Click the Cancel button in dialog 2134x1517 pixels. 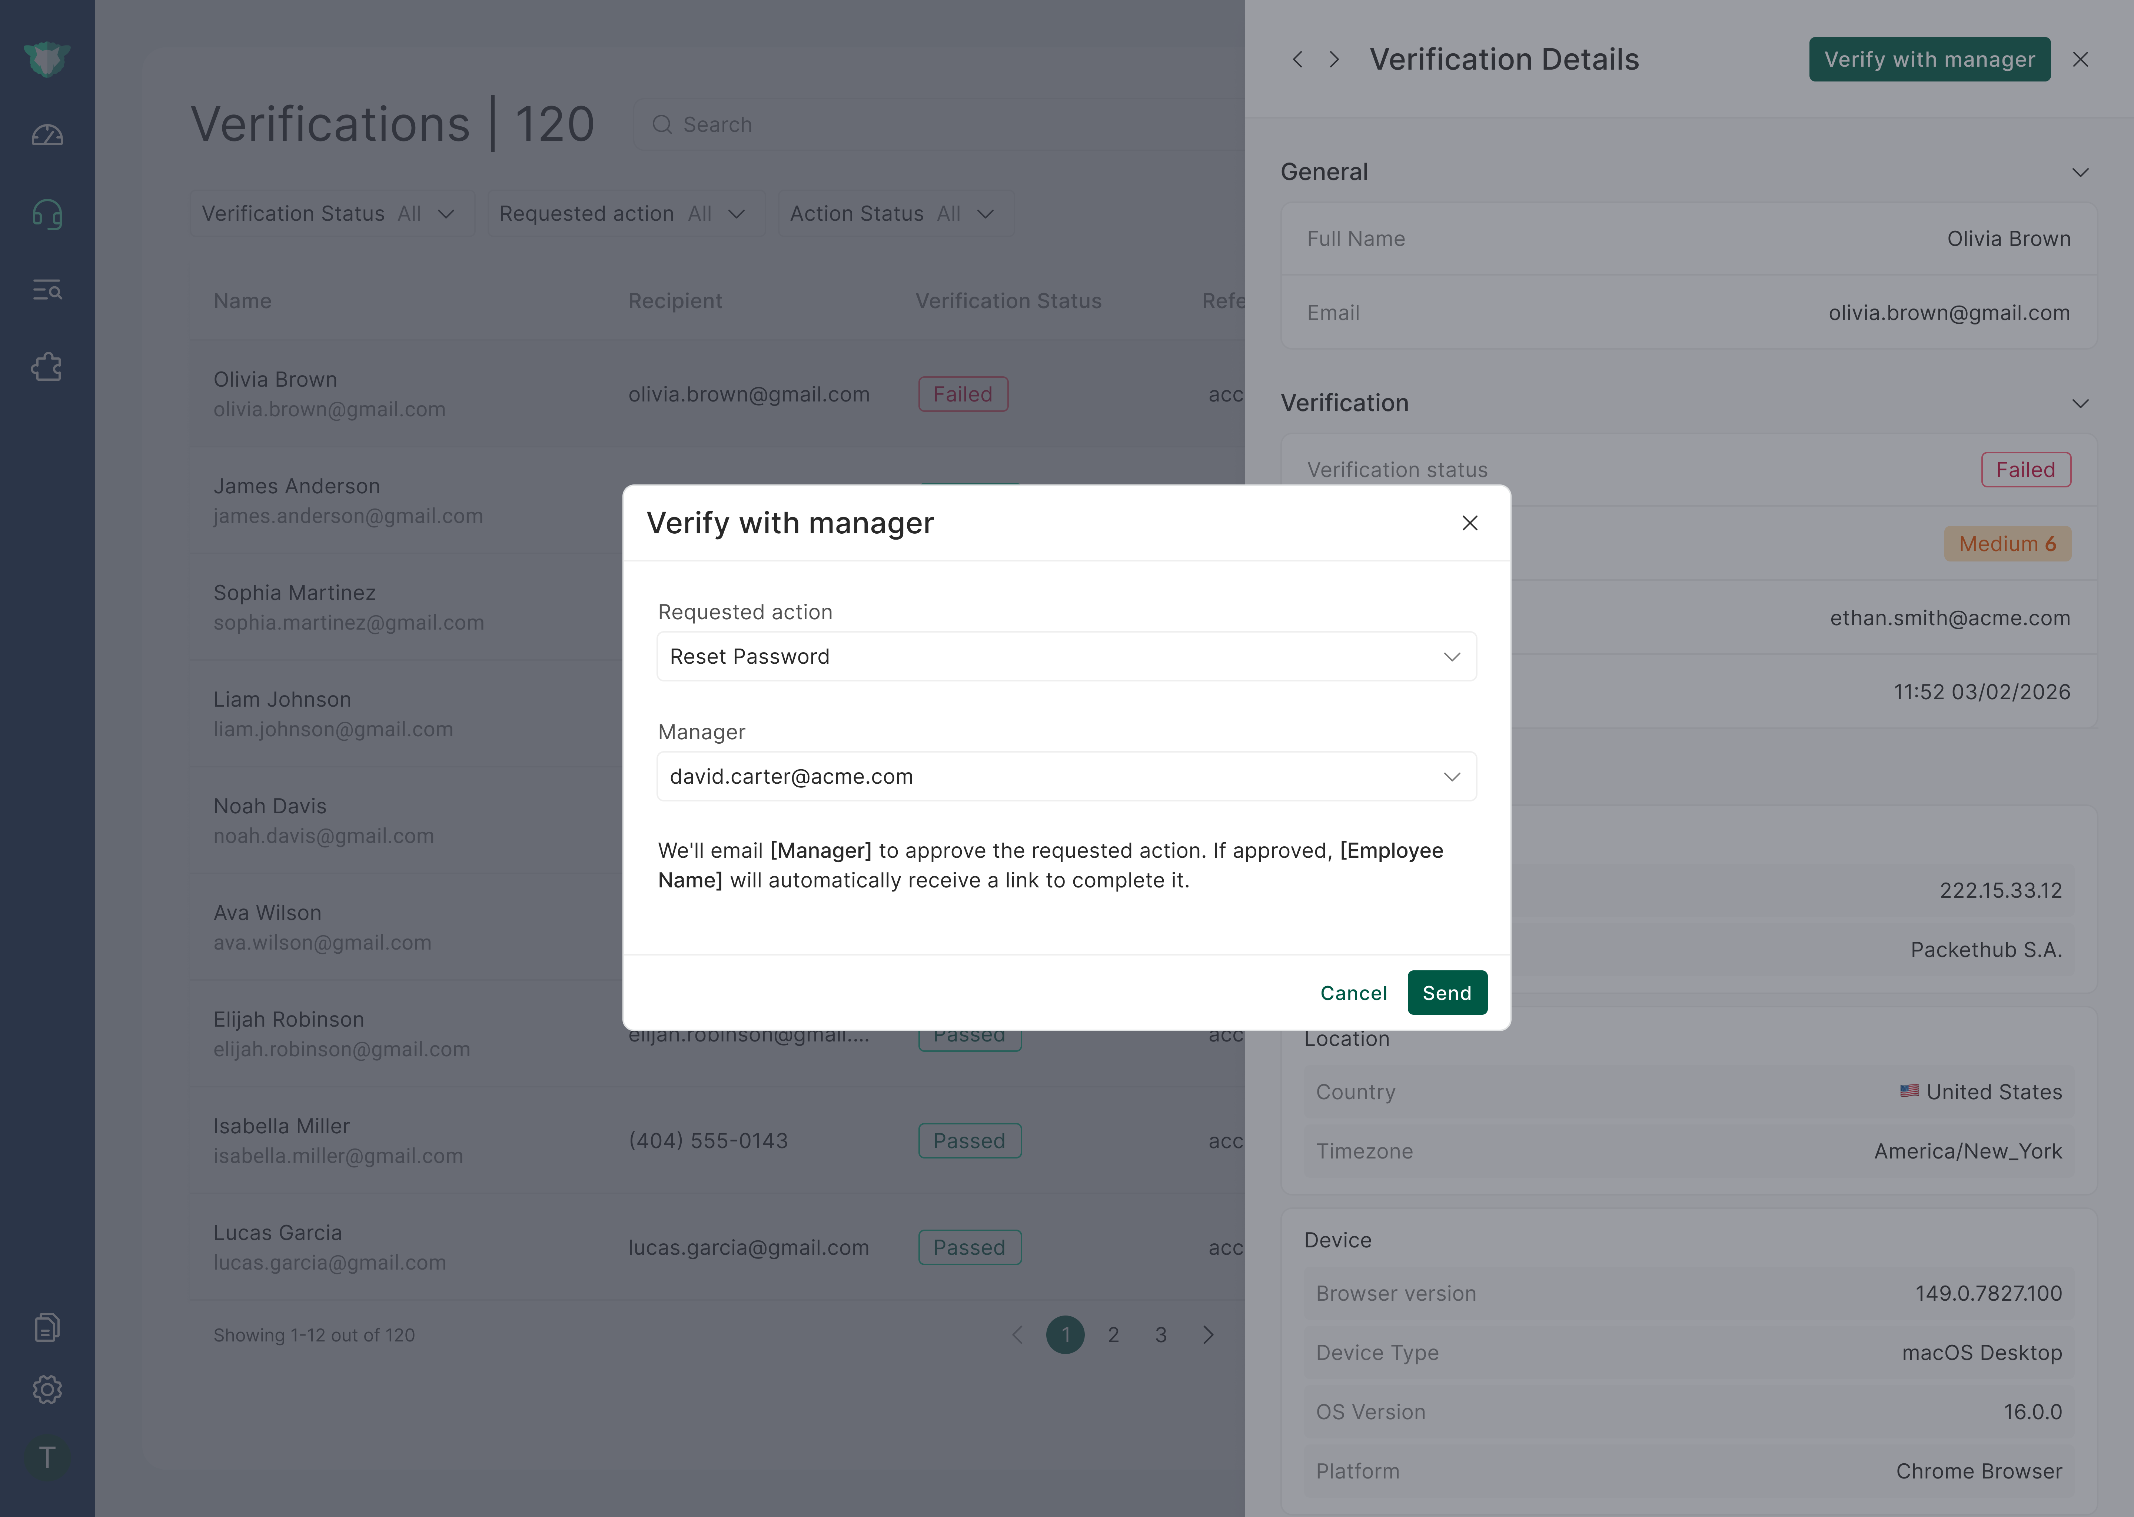(1354, 993)
